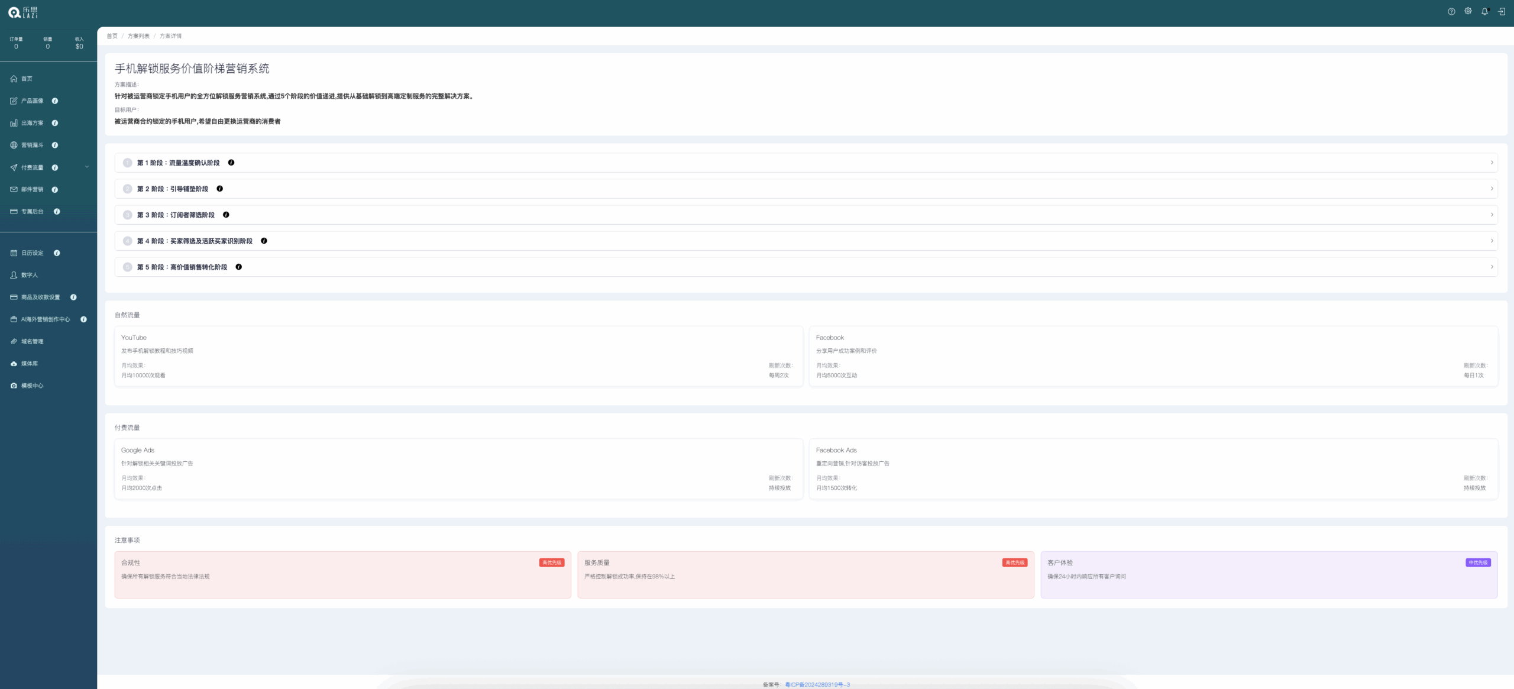Image resolution: width=1514 pixels, height=689 pixels.
Task: Select the YouTube traffic card title
Action: [x=134, y=338]
